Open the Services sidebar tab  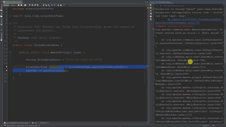pyautogui.click(x=1, y=22)
